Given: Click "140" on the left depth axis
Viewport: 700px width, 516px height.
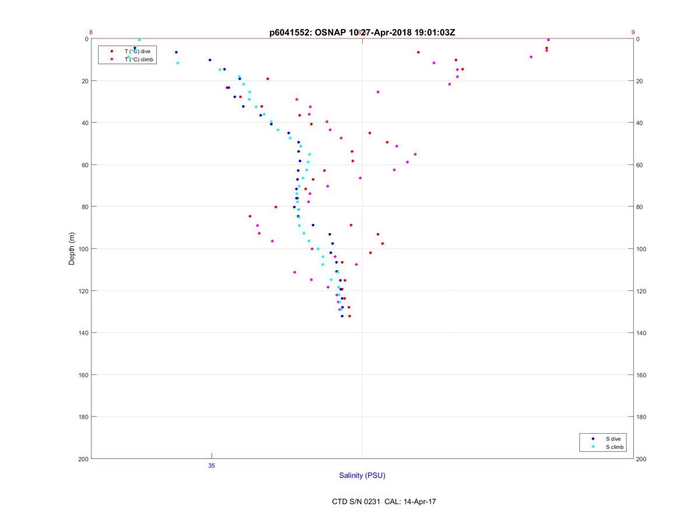Looking at the screenshot, I should (x=82, y=333).
